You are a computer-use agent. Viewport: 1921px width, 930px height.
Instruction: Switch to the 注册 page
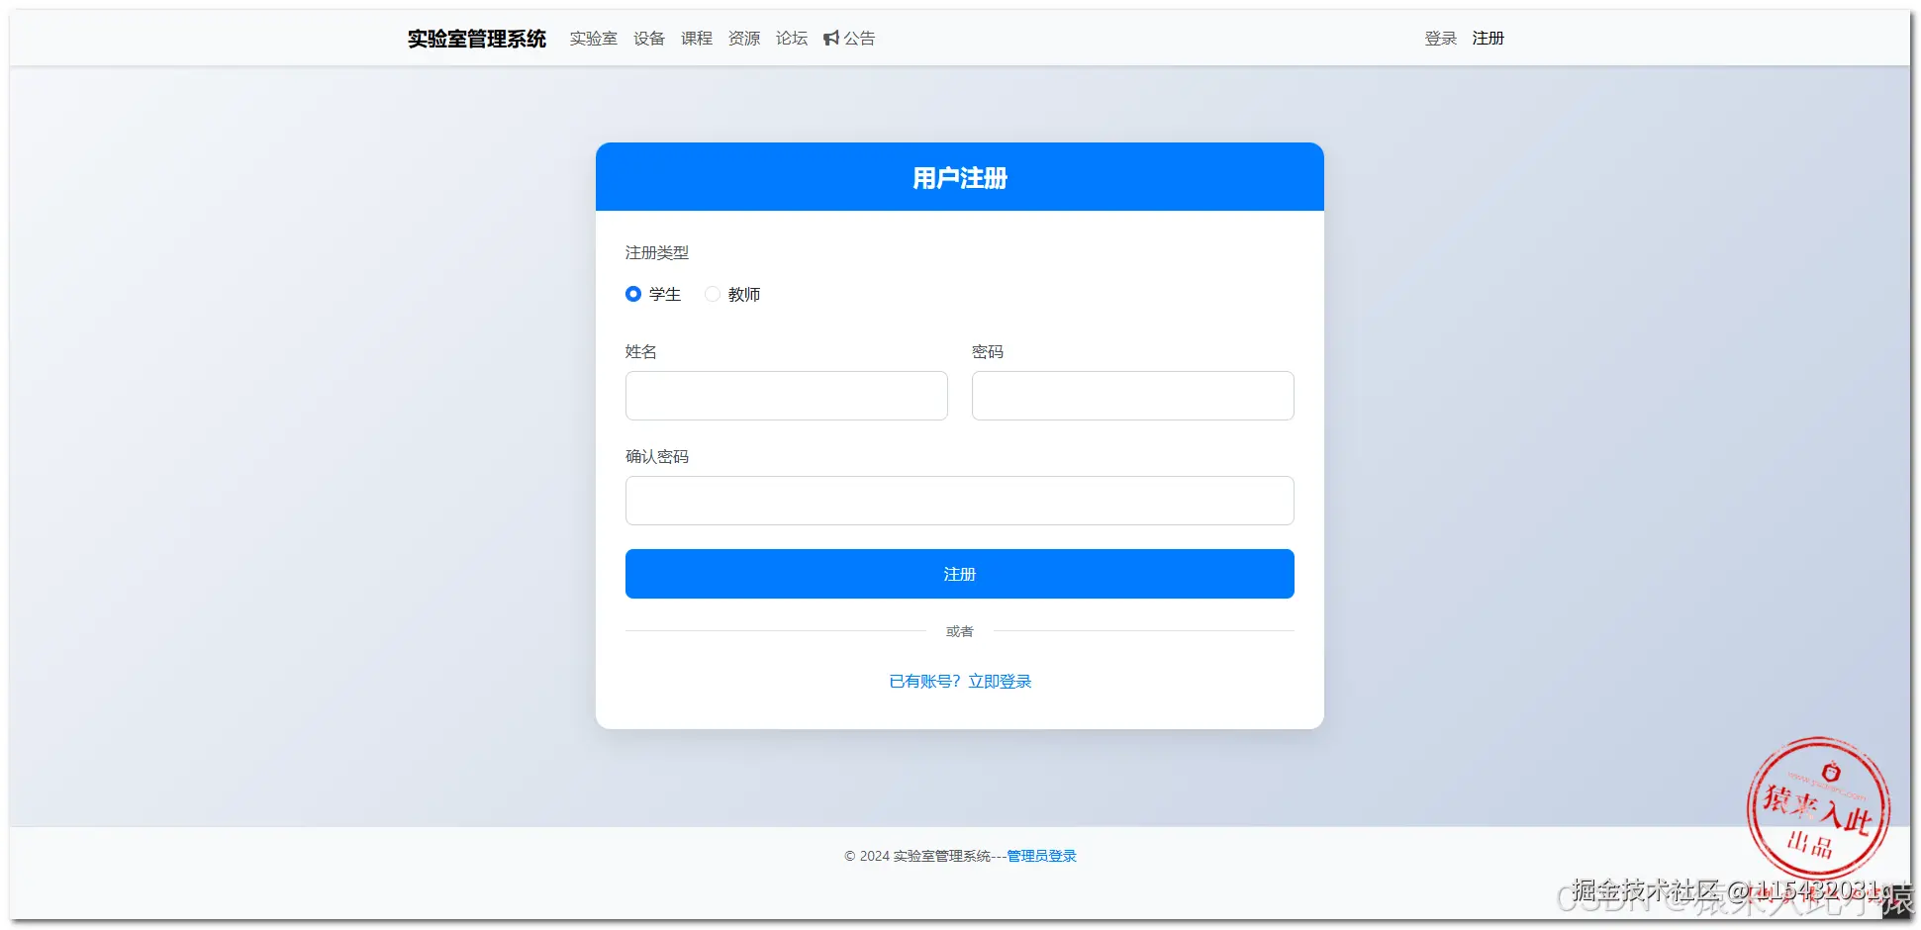point(1489,38)
